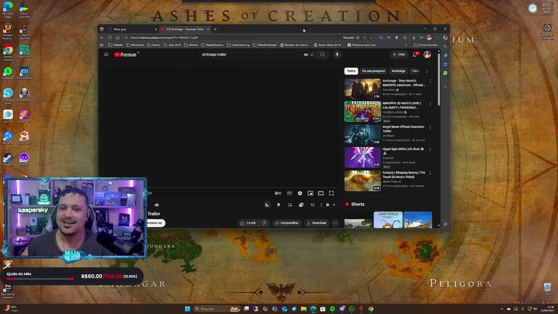Image resolution: width=558 pixels, height=314 pixels.
Task: Go back in the browser
Action: click(102, 38)
